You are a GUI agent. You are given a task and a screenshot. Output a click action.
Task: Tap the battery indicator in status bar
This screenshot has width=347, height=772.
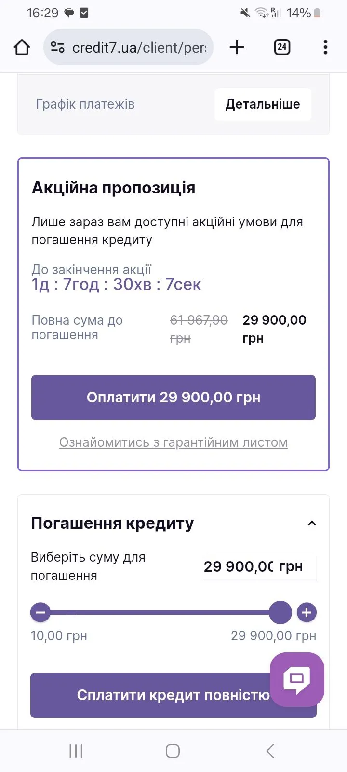pyautogui.click(x=317, y=13)
